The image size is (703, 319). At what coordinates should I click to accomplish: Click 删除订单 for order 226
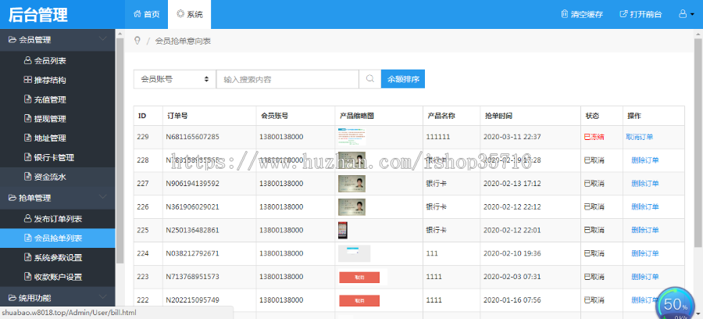(645, 207)
